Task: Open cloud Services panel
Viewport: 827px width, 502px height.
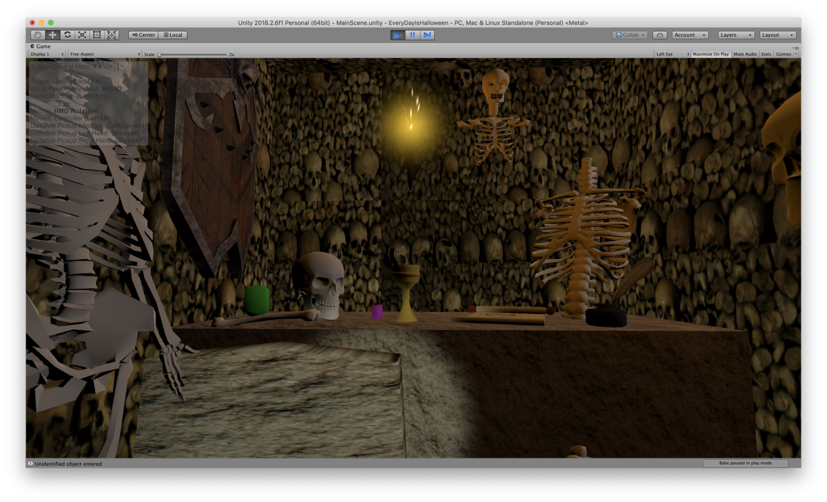Action: (660, 35)
